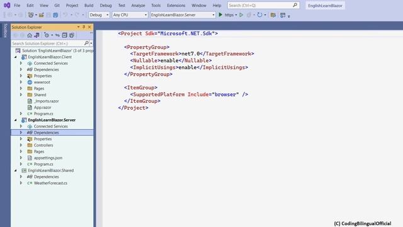
Task: Open the Analyze menu
Action: pyautogui.click(x=138, y=5)
